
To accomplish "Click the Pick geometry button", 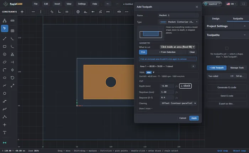I will [x=143, y=52].
